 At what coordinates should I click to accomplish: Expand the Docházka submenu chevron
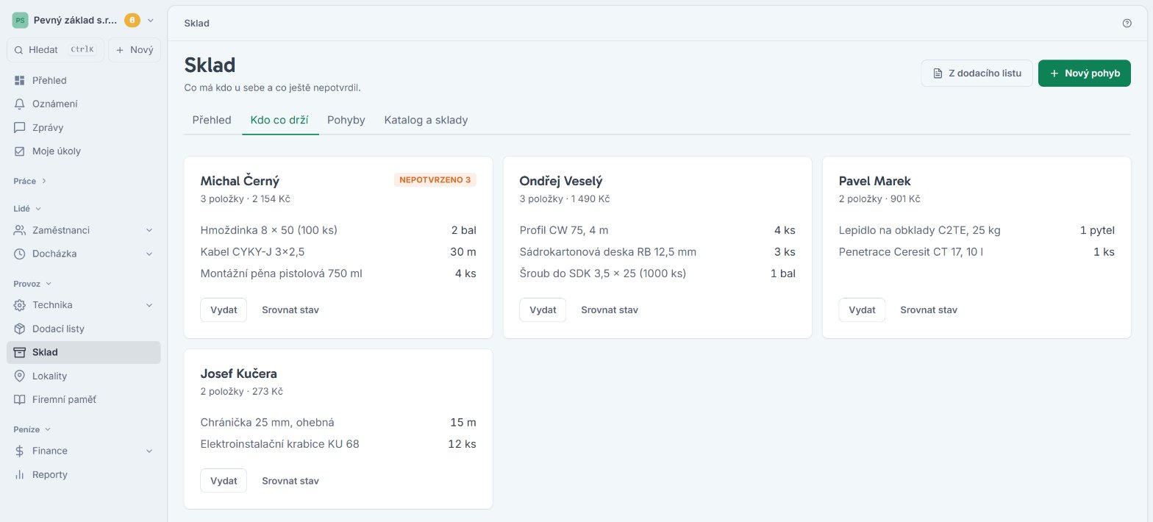click(x=149, y=254)
